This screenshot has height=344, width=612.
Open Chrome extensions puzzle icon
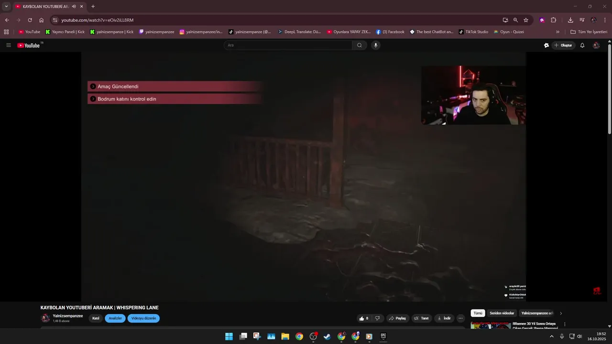[554, 20]
